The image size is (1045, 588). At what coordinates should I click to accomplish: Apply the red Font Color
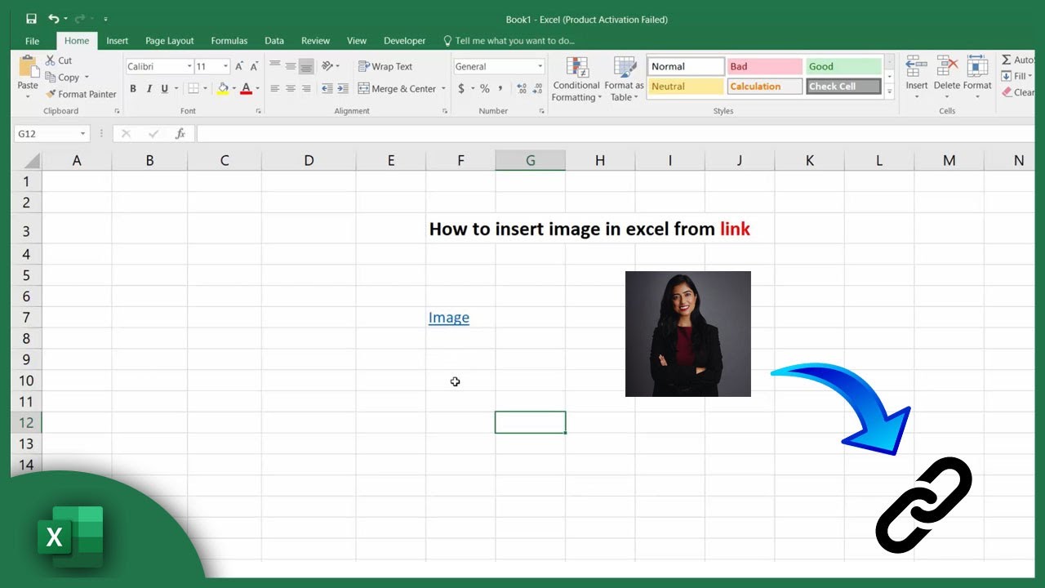coord(247,88)
